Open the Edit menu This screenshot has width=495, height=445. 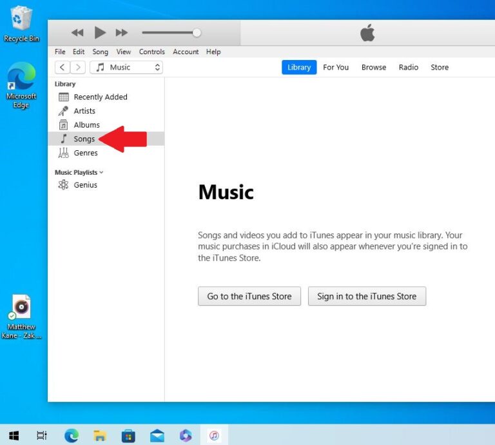pos(79,52)
